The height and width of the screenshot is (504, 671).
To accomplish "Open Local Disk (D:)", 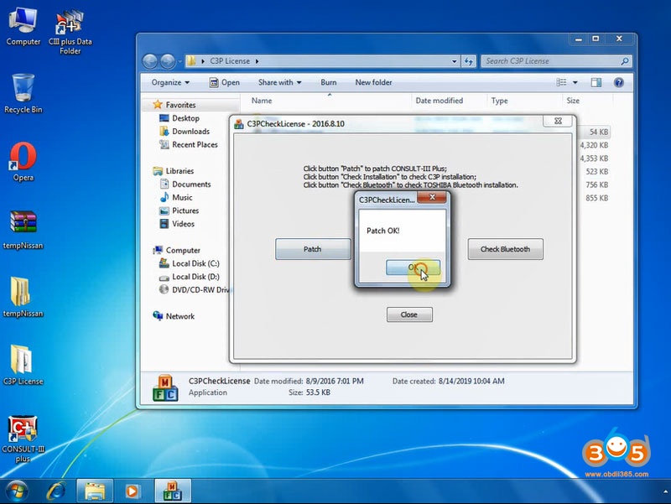I will click(190, 277).
